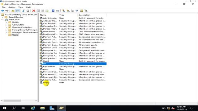
Task: Select the Builtin tree item
Action: 16,22
